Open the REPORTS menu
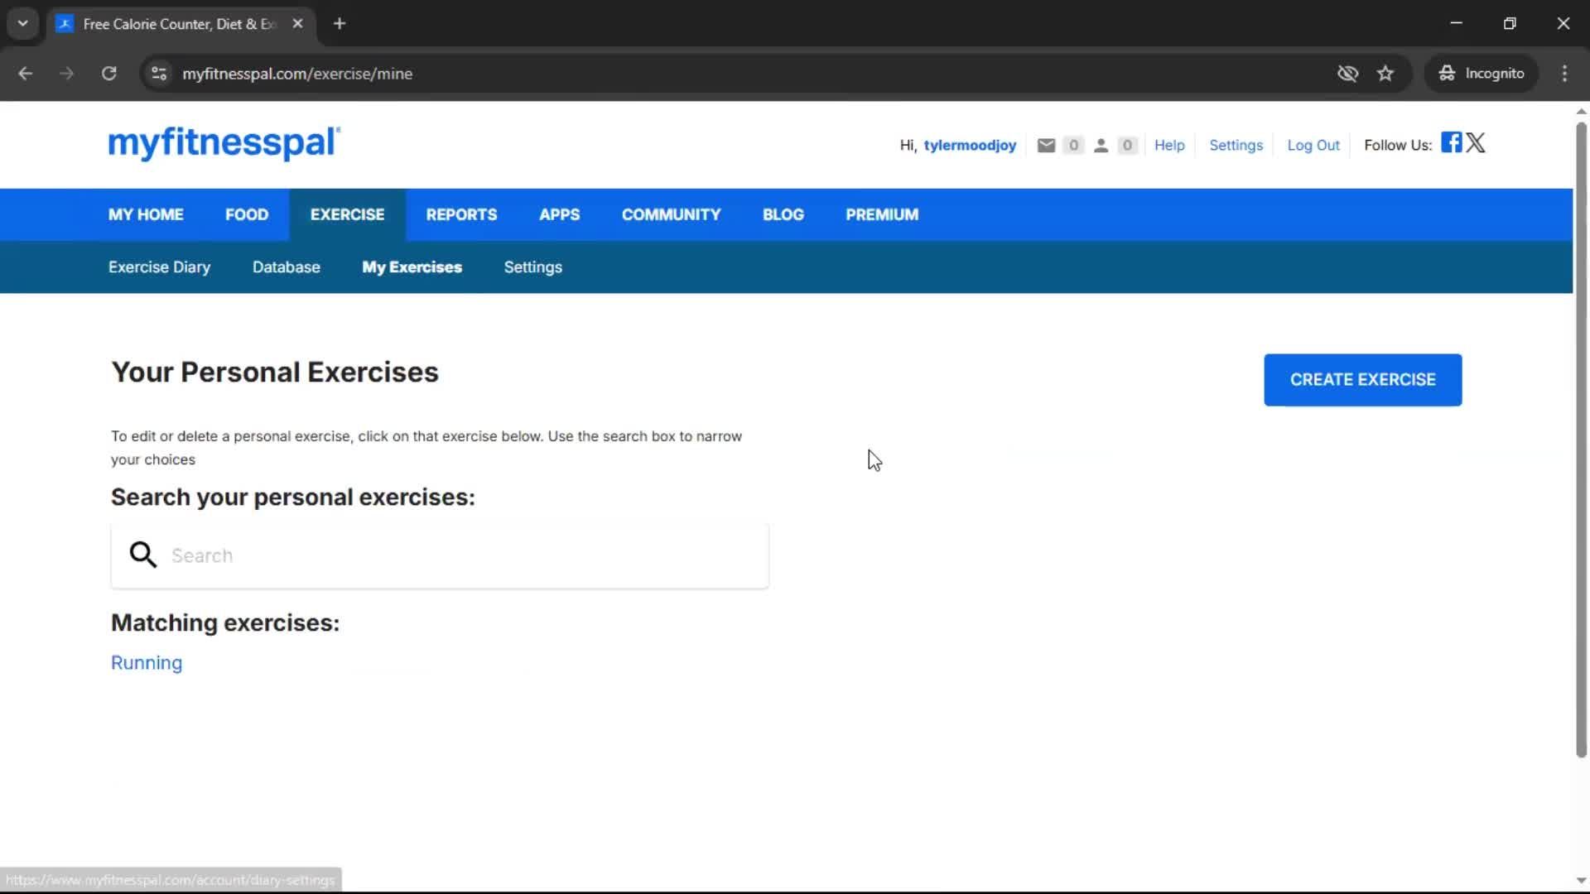The width and height of the screenshot is (1590, 894). [461, 214]
